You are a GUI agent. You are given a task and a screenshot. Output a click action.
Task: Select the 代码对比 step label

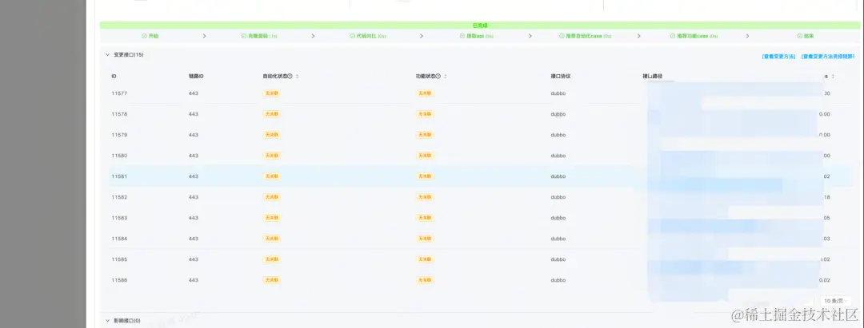click(x=366, y=36)
